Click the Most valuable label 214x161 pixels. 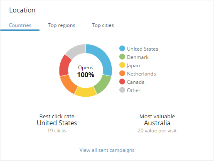tap(157, 117)
